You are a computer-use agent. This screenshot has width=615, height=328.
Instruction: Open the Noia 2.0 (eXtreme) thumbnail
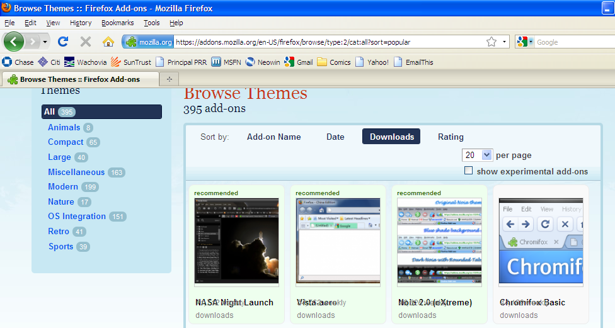439,241
